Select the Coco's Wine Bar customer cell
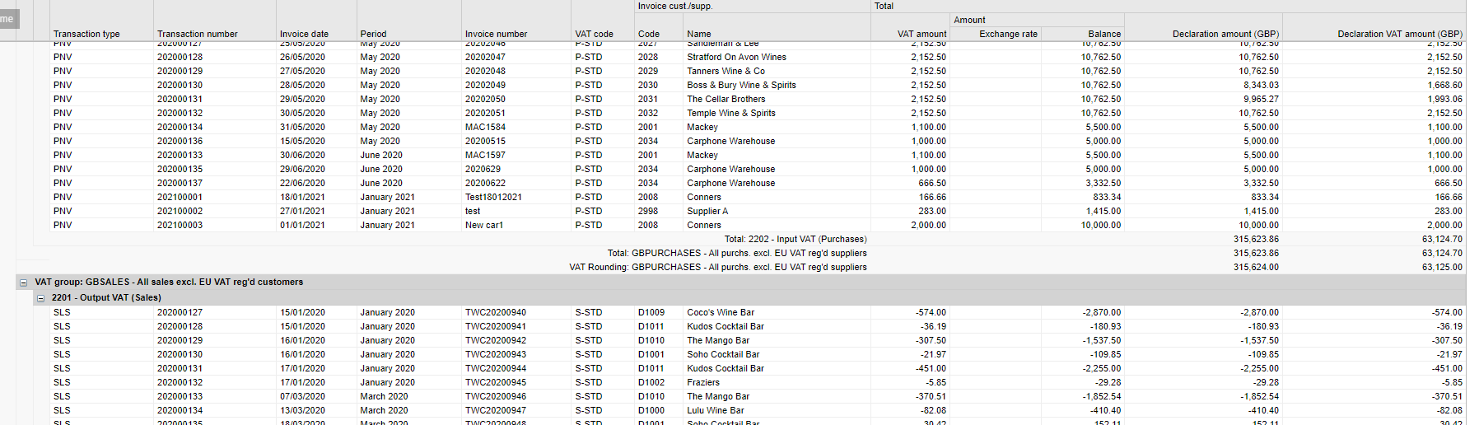 point(721,312)
